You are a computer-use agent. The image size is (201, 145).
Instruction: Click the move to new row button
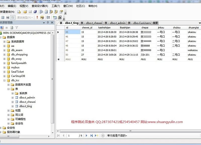tap(96, 135)
